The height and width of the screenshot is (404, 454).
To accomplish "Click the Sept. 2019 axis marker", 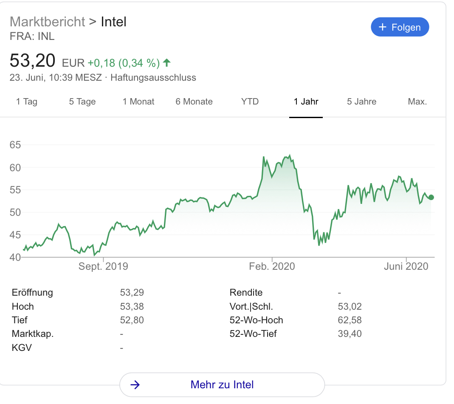I will coord(103,267).
